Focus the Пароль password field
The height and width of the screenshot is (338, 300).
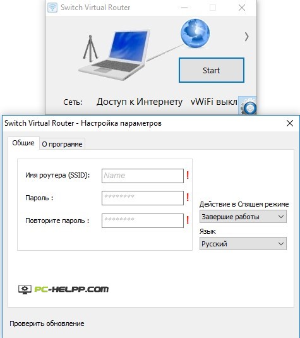coord(143,198)
